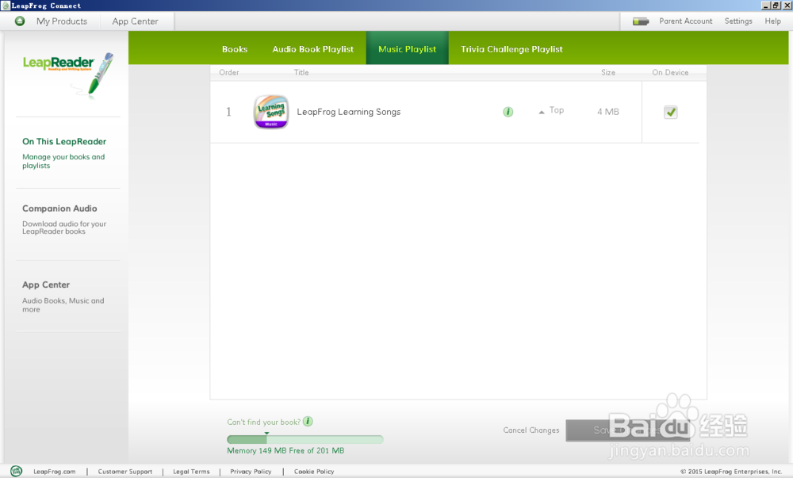Click the Size column header
Image resolution: width=793 pixels, height=478 pixels.
coord(608,72)
